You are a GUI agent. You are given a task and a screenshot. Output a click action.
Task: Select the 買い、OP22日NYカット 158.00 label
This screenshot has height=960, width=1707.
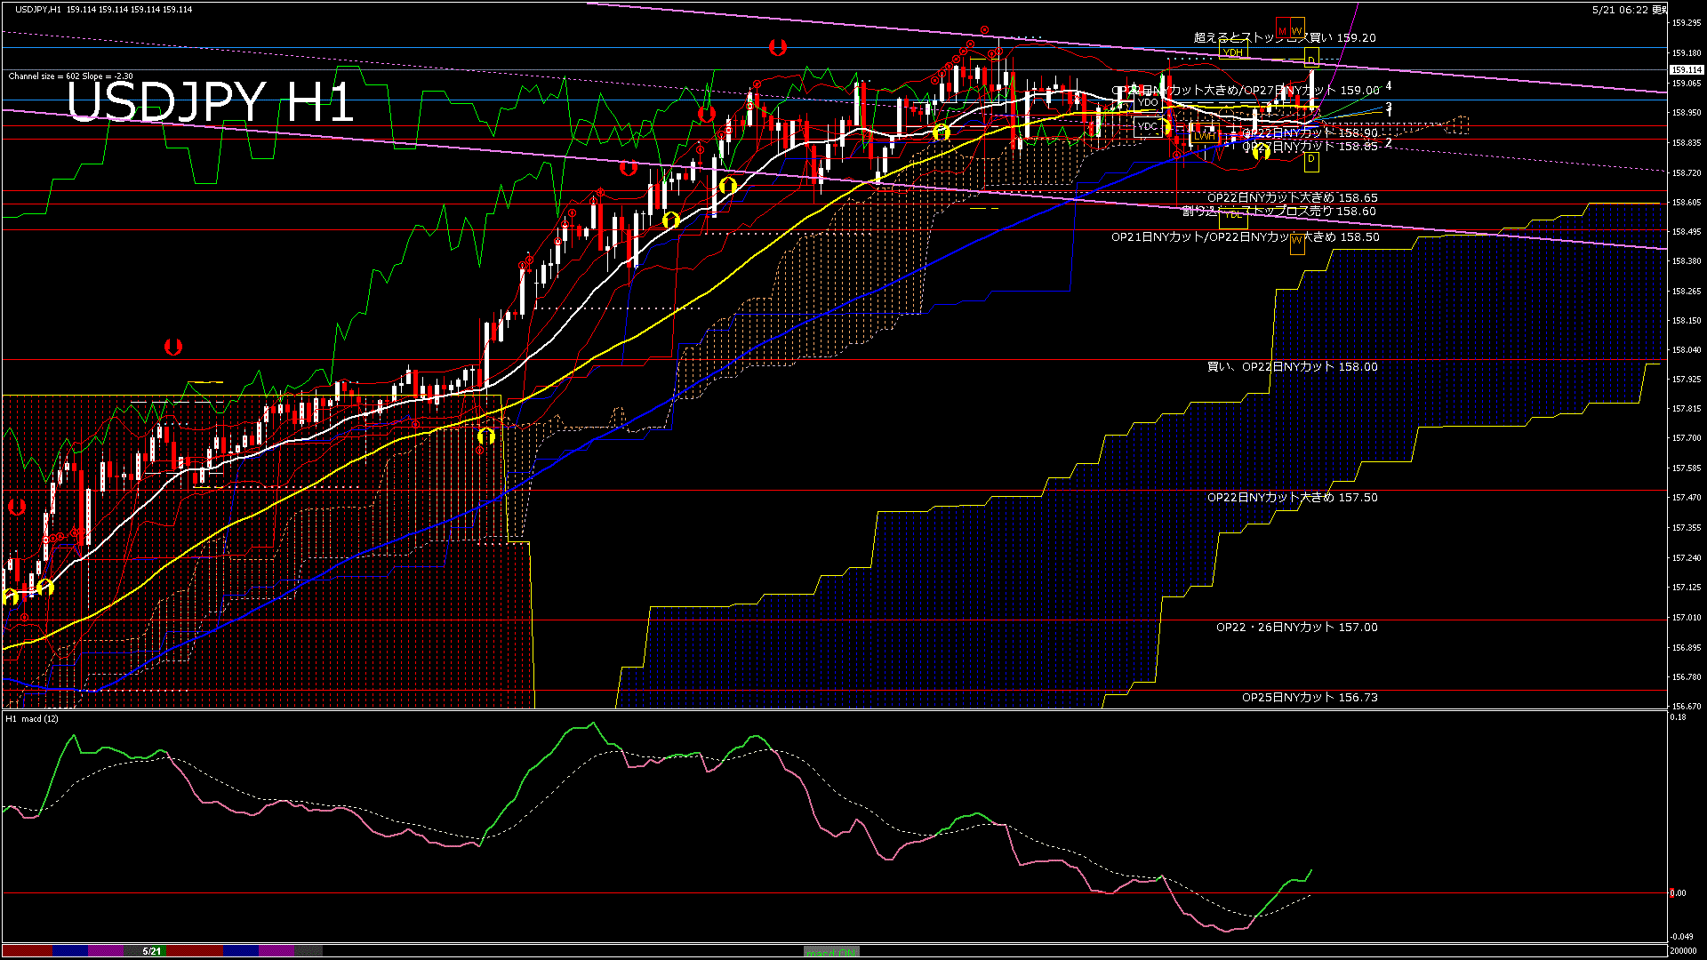coord(1293,367)
